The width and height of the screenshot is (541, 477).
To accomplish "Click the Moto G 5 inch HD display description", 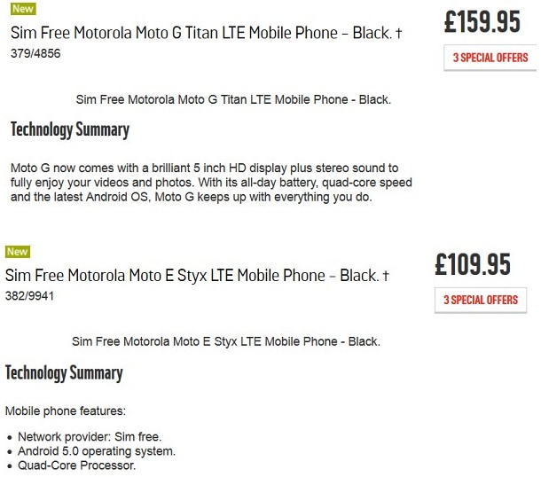I will click(209, 182).
